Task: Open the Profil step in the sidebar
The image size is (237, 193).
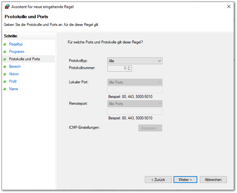Action: (x=13, y=81)
